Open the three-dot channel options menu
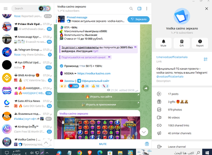 [x=147, y=8]
